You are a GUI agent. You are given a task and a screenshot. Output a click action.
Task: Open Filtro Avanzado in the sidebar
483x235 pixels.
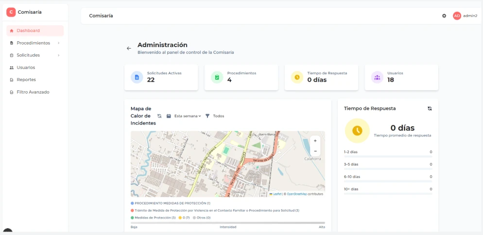pyautogui.click(x=33, y=92)
